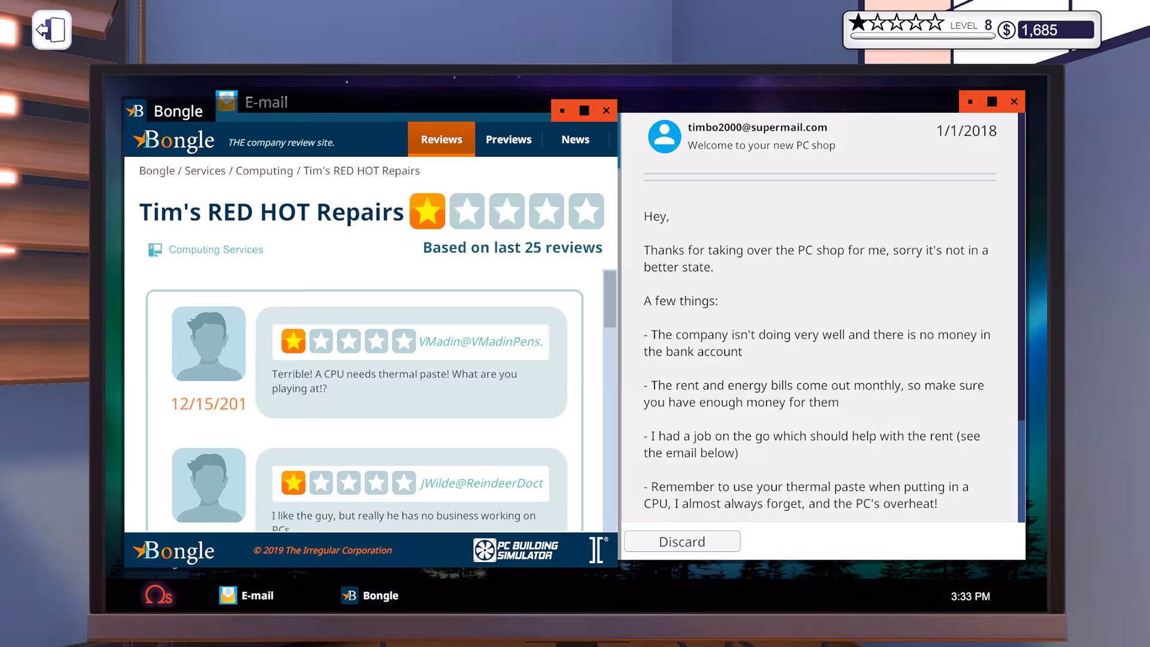This screenshot has width=1150, height=647.
Task: Click the 1,685 money balance
Action: (1055, 30)
